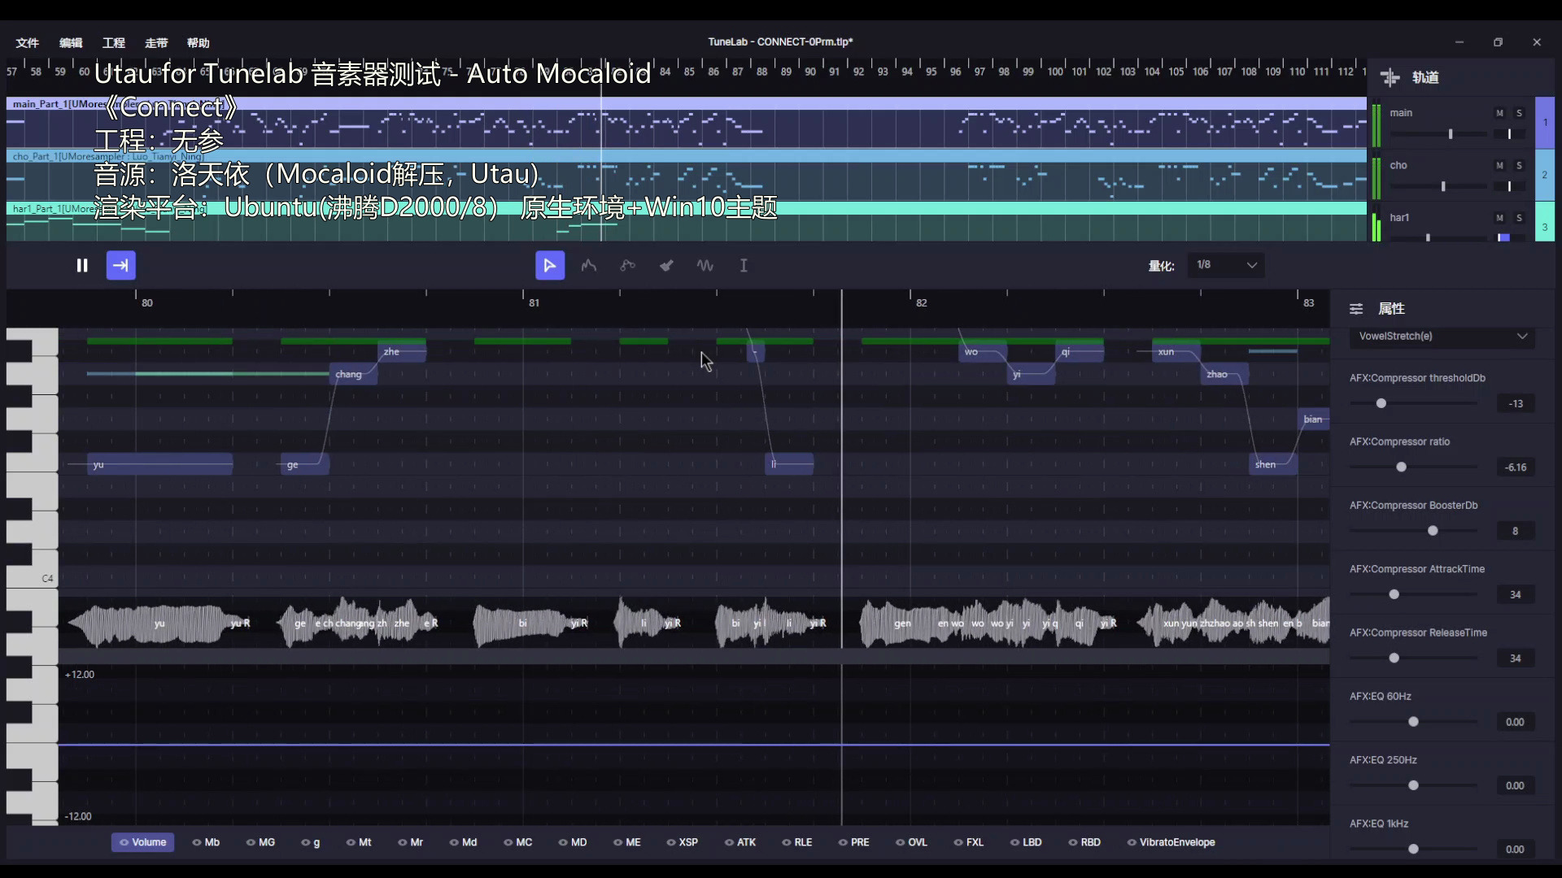
Task: Mute the har1 track
Action: pos(1499,218)
